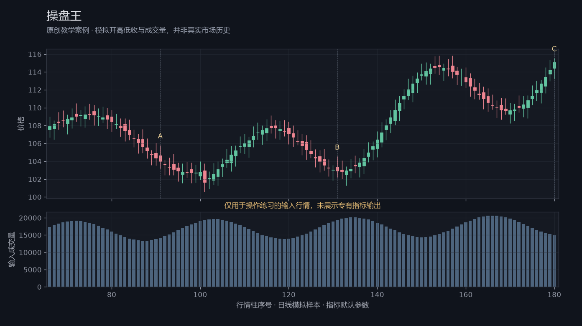
Task: Click x-axis tick label 180
Action: coord(554,295)
